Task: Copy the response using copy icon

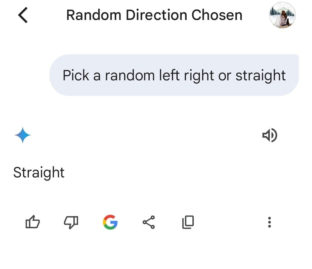Action: tap(188, 222)
